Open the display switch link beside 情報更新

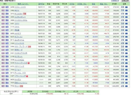[x=115, y=1]
